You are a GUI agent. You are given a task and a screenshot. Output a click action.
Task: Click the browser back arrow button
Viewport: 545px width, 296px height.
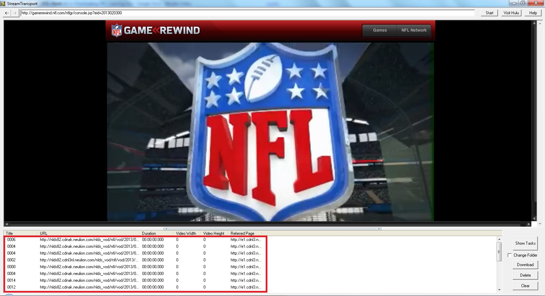7,13
